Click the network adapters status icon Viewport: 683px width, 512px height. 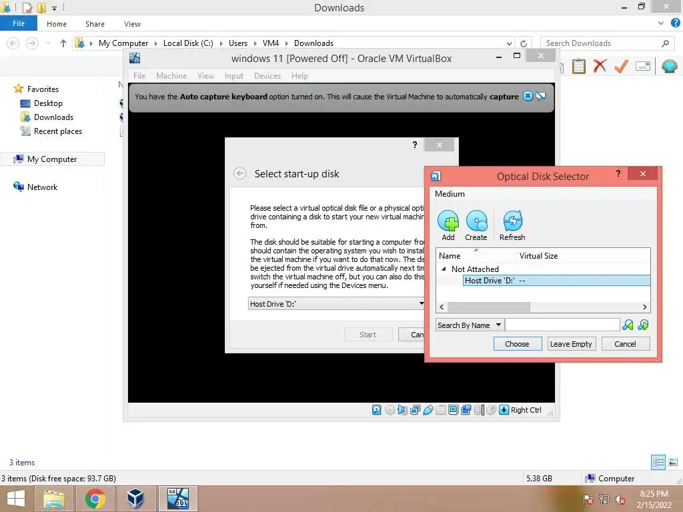pos(415,410)
